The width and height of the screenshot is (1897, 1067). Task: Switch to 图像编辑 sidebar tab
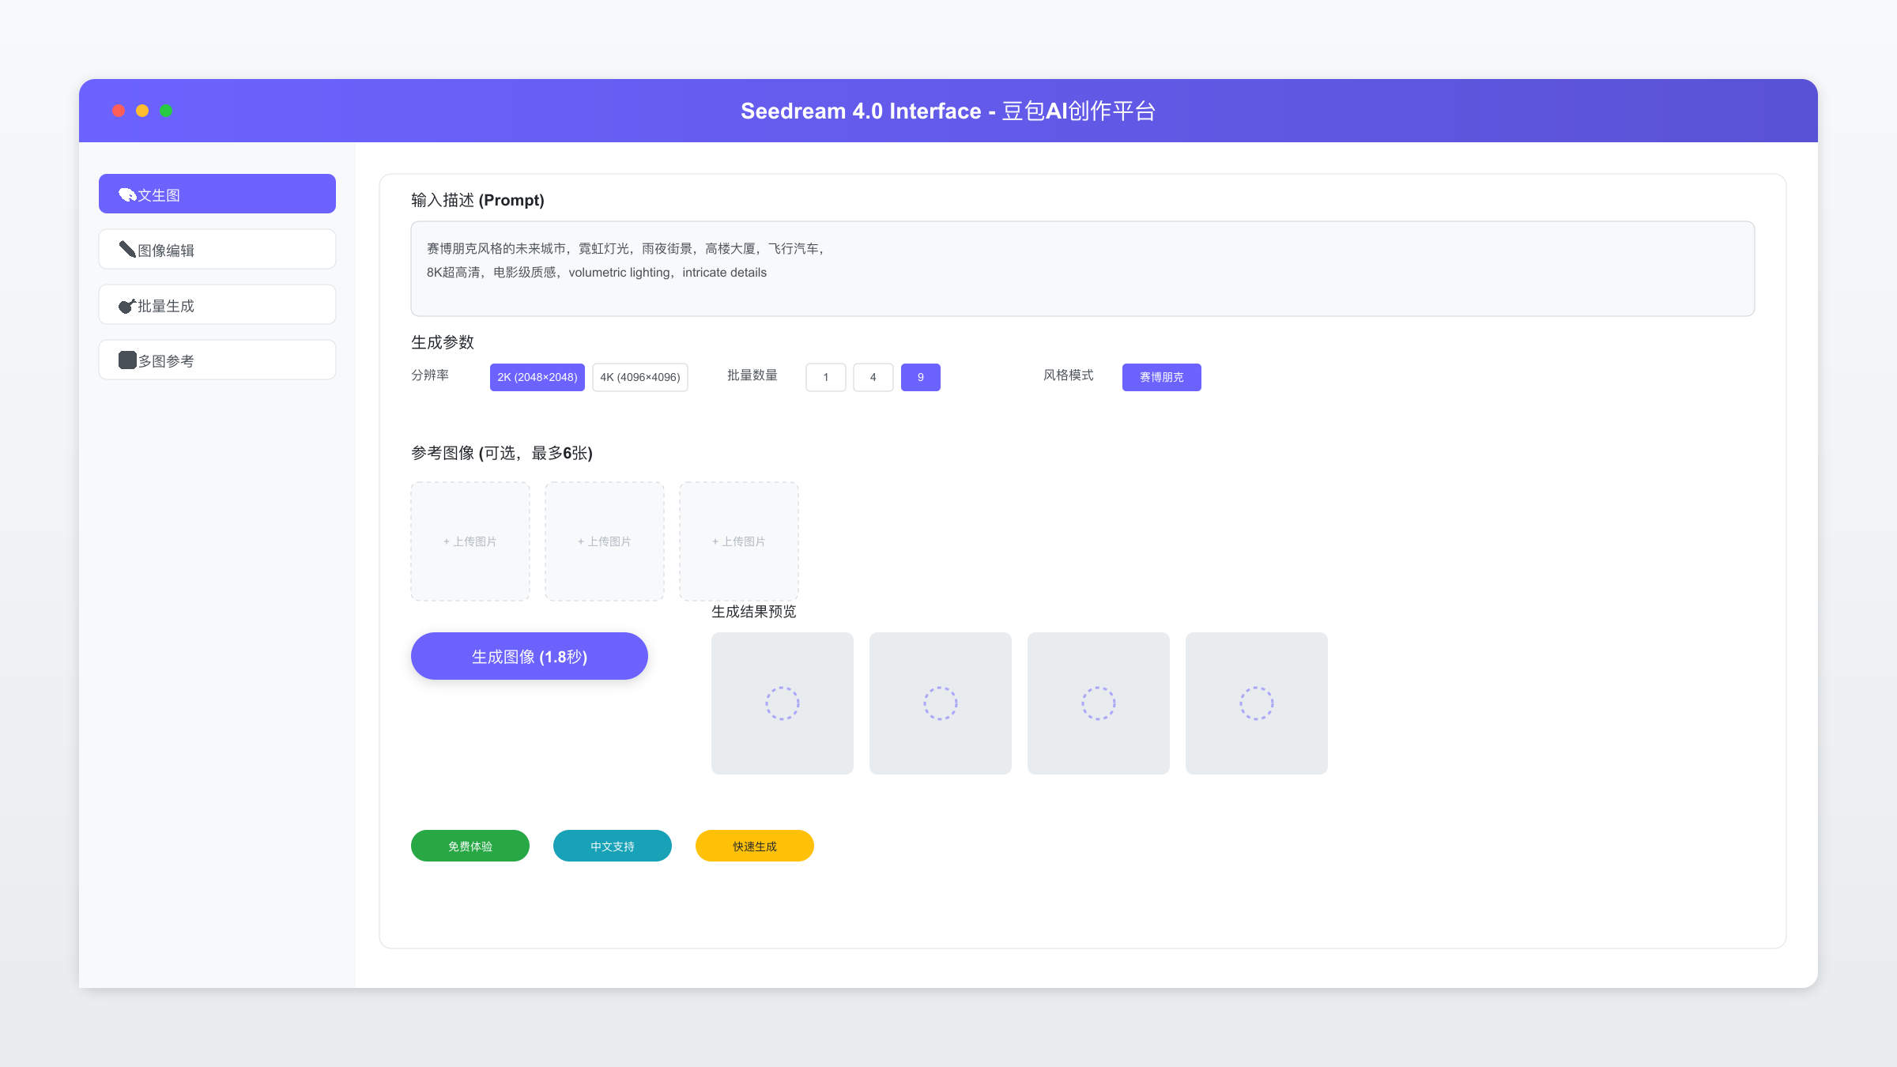click(217, 249)
